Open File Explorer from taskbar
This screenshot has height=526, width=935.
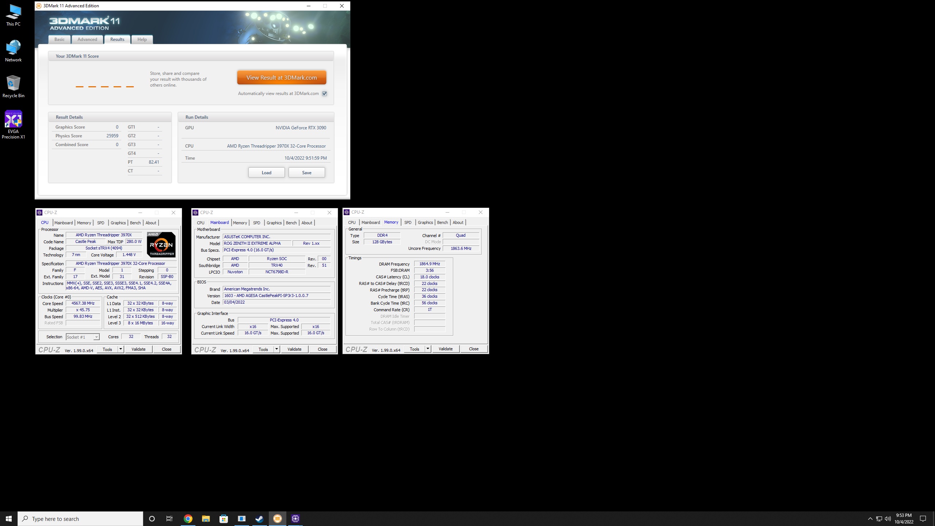tap(206, 519)
